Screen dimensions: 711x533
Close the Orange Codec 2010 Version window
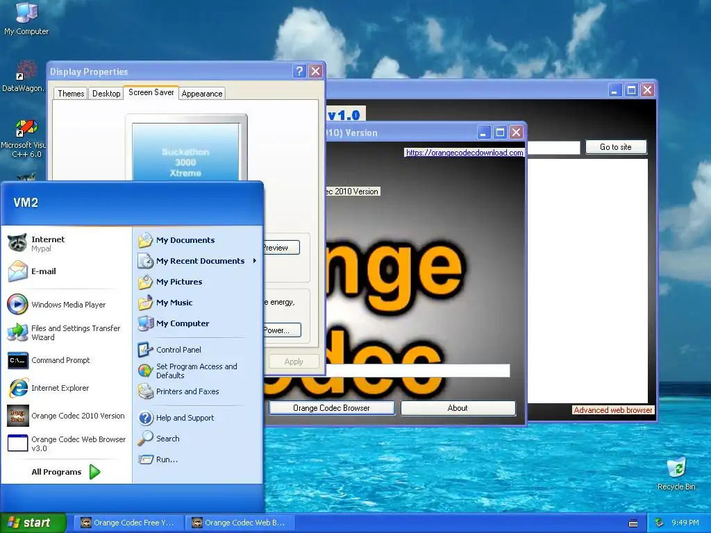516,133
